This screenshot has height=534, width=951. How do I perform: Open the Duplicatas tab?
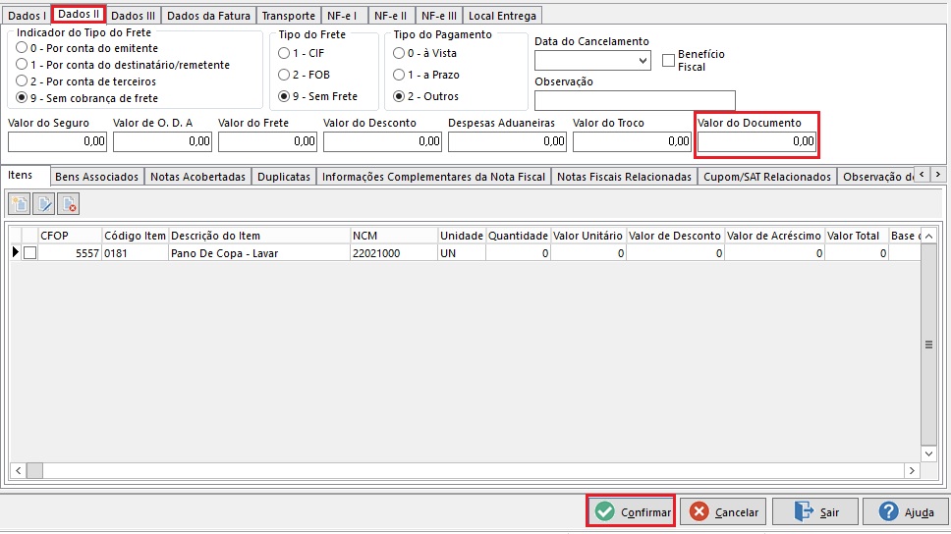[x=284, y=177]
